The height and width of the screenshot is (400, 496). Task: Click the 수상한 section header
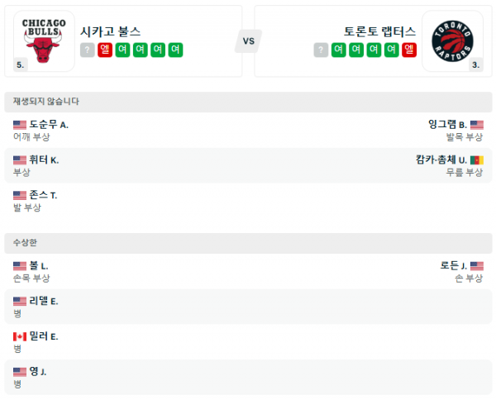click(x=26, y=243)
